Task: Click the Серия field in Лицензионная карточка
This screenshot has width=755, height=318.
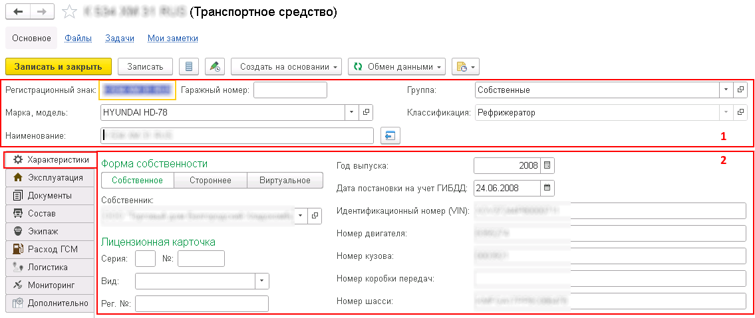Action: (146, 258)
